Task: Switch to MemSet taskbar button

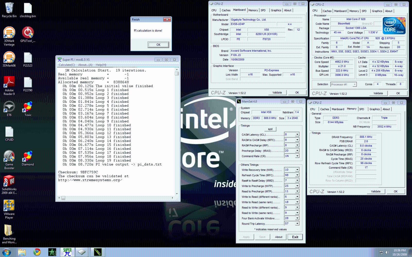Action: coord(98,252)
